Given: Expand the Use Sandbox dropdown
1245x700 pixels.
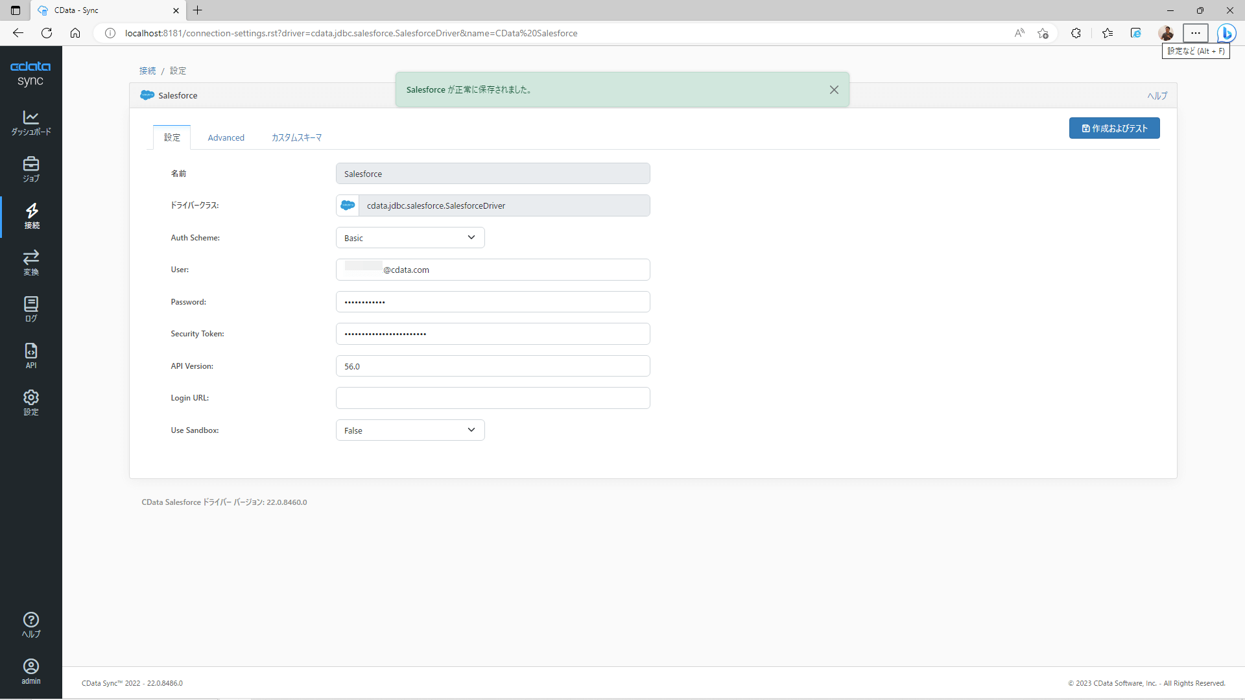Looking at the screenshot, I should tap(410, 430).
